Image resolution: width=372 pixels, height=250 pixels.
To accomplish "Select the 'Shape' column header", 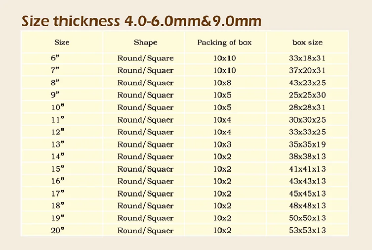I will pyautogui.click(x=145, y=42).
